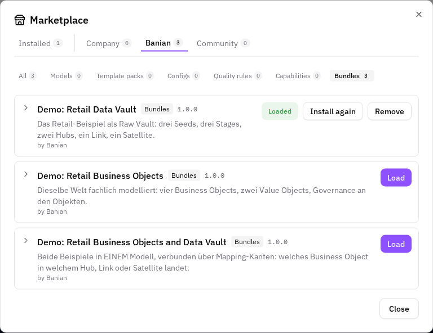The height and width of the screenshot is (333, 433).
Task: Load Business Objects and Data Vault bundle
Action: [396, 244]
